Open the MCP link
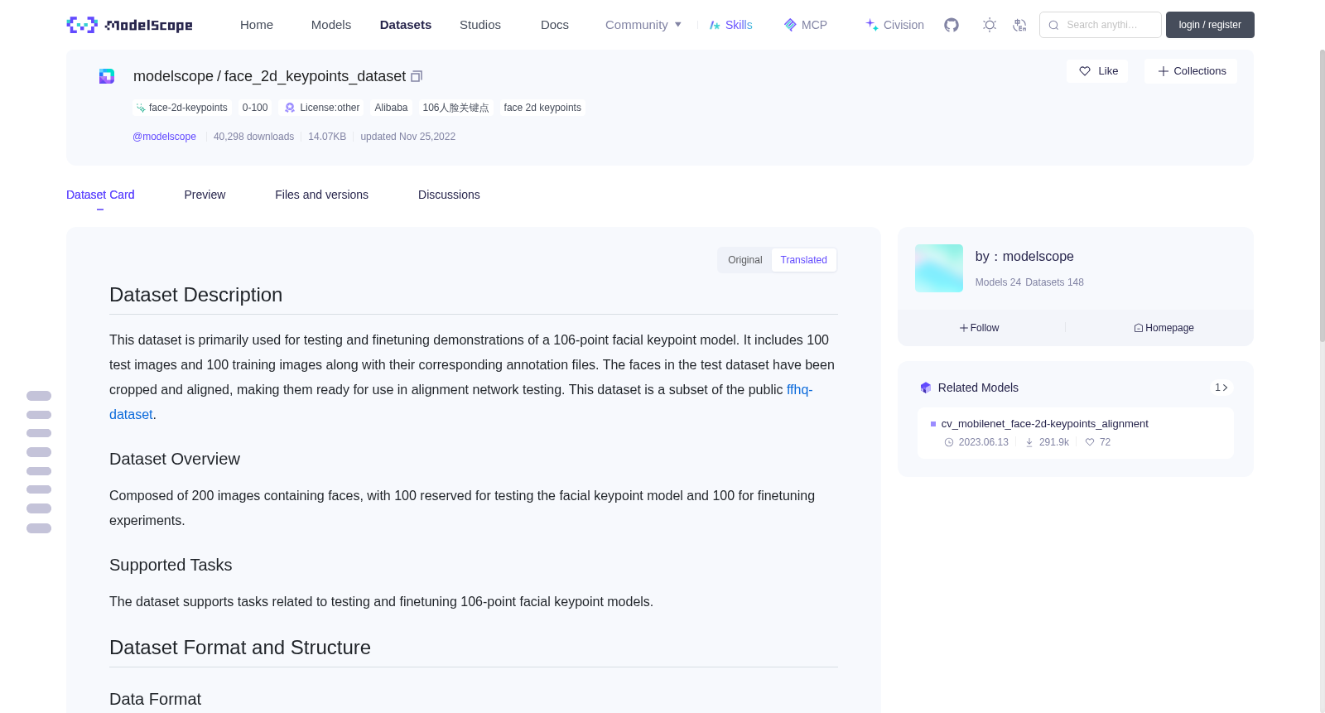This screenshot has width=1325, height=713. 806,25
